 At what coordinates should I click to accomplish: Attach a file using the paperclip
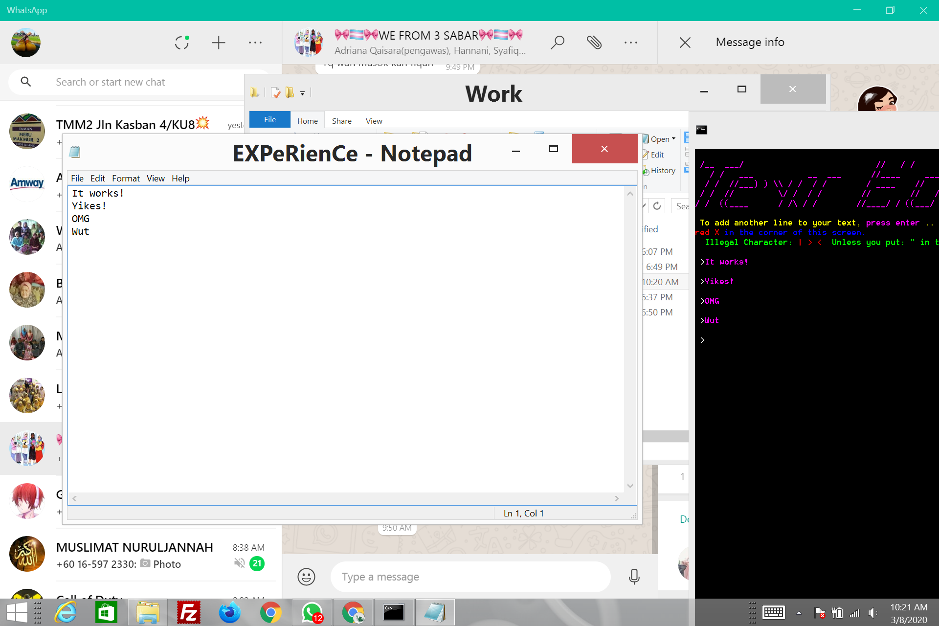595,43
